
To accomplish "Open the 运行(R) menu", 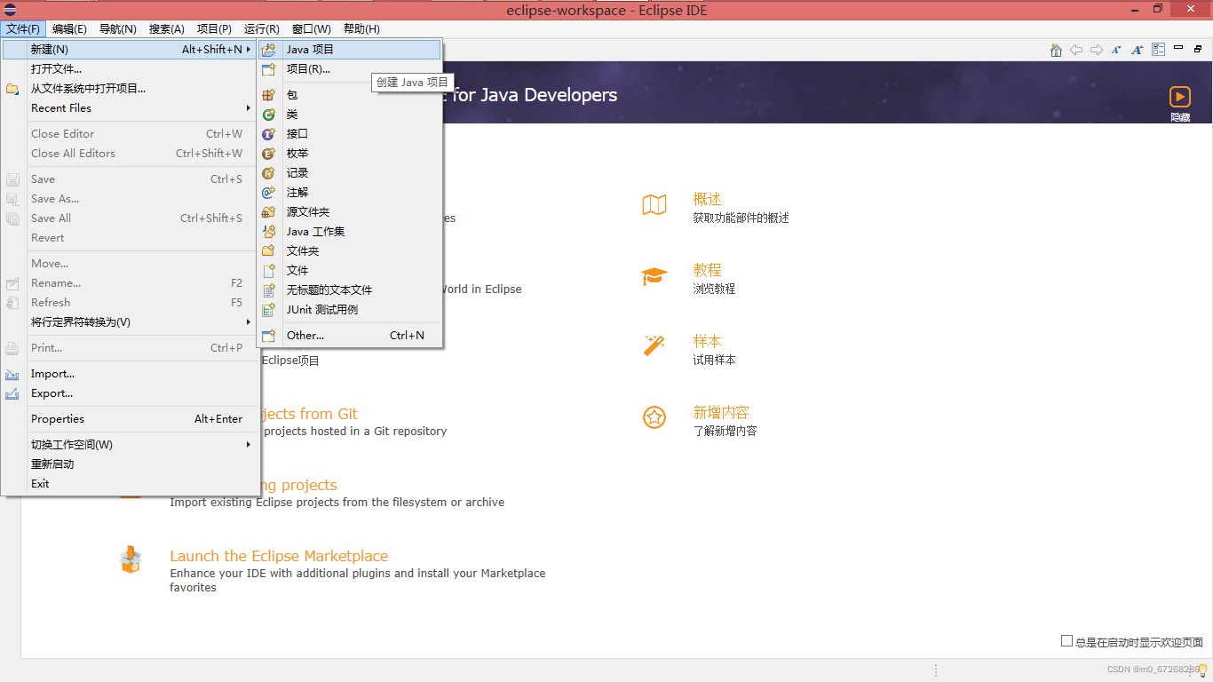I will (261, 29).
